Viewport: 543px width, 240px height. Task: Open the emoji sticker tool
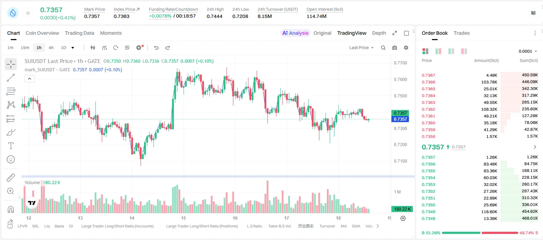pyautogui.click(x=11, y=159)
